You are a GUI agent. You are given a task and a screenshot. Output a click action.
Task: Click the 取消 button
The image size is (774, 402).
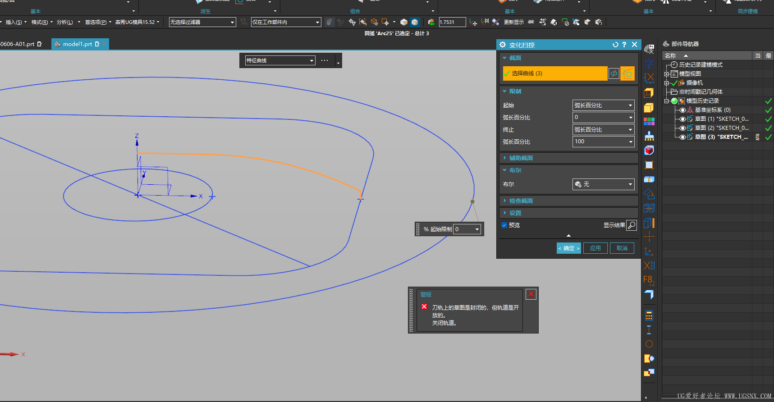[622, 248]
